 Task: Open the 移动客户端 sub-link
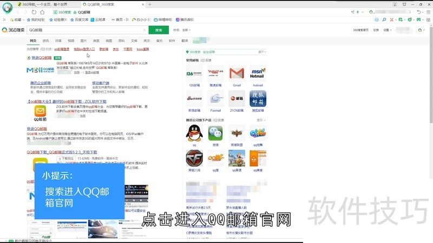click(101, 83)
